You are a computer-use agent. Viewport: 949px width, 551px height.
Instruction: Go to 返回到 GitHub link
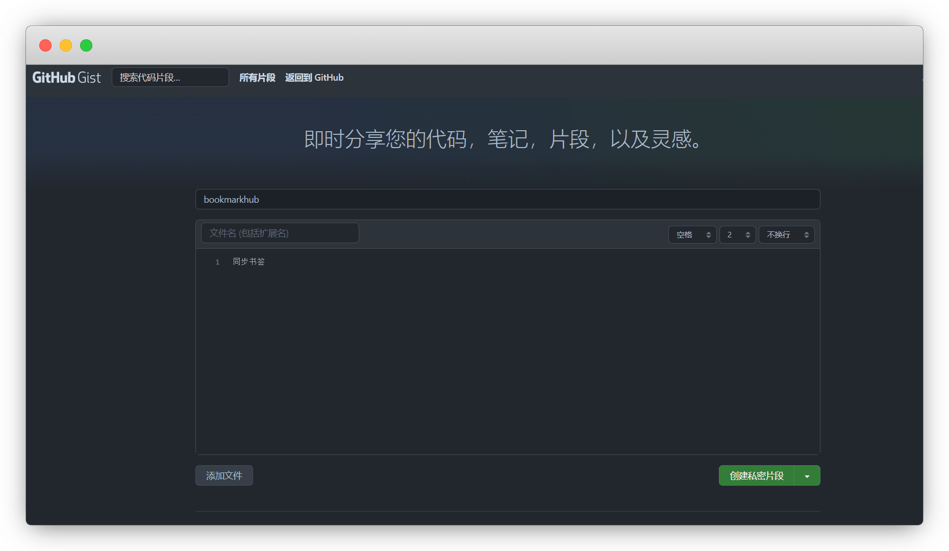314,78
